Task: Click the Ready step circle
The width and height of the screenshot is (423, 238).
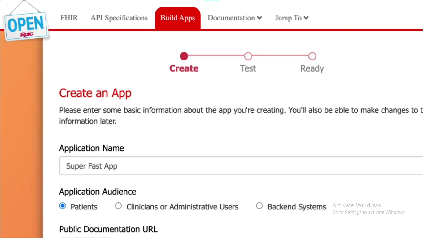Action: tap(312, 56)
